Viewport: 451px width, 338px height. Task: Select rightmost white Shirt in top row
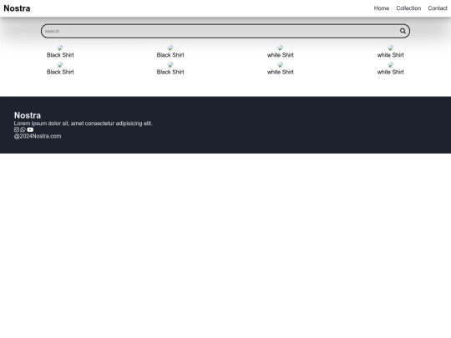[390, 52]
